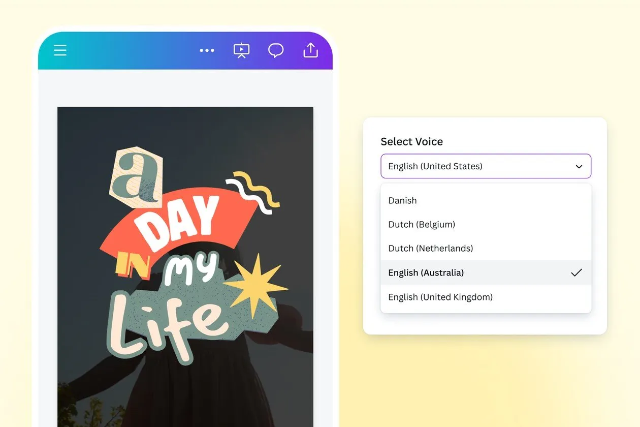This screenshot has height=427, width=640.
Task: Open the Comments icon in the toolbar
Action: click(x=276, y=50)
